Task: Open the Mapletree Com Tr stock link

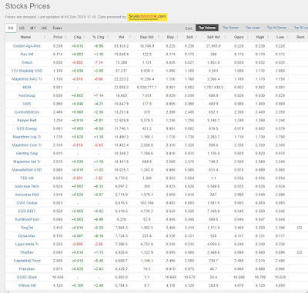Action: click(27, 145)
